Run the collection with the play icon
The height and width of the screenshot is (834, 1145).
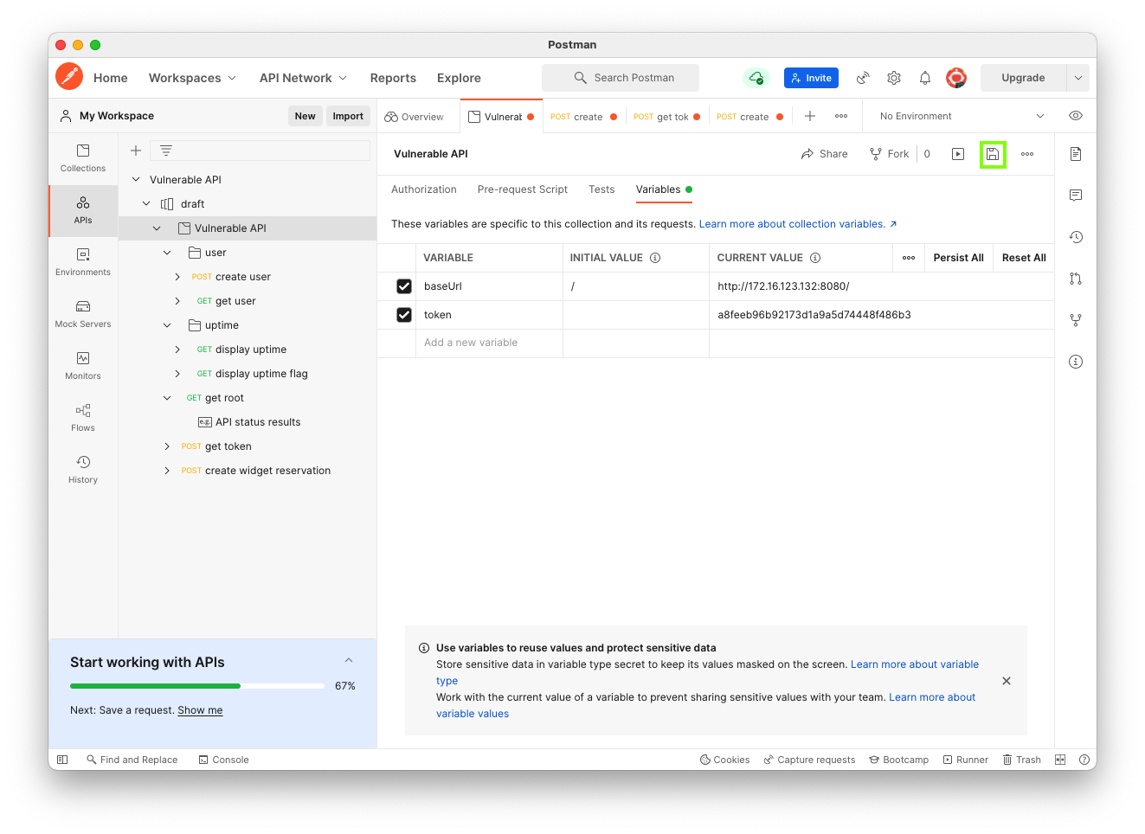point(958,154)
